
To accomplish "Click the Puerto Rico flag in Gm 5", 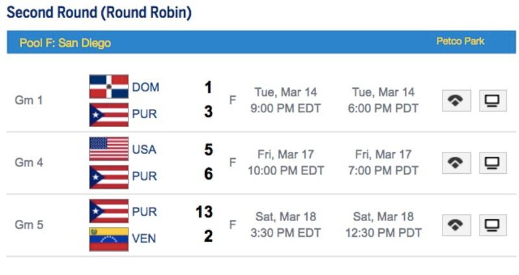I will [108, 211].
